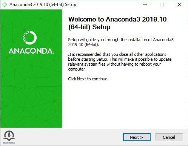The image size is (188, 146).
Task: Click the watermark pen logo at the bottom left
Action: [9, 136]
